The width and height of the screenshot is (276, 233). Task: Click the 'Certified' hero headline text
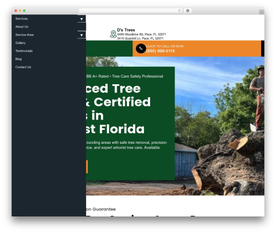[x=122, y=102]
